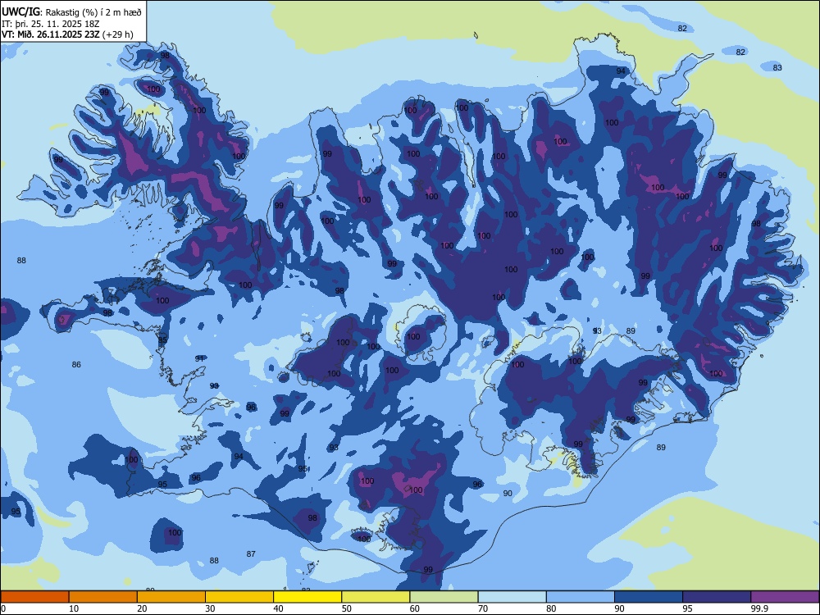Click the '60' legend tick label
Image resolution: width=820 pixels, height=615 pixels.
coord(415,608)
